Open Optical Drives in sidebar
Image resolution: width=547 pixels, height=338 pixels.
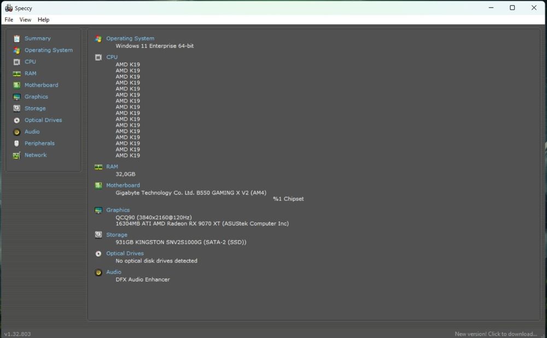[43, 120]
